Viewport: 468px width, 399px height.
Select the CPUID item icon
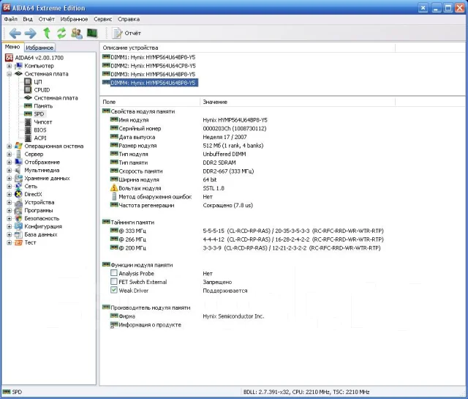(28, 89)
